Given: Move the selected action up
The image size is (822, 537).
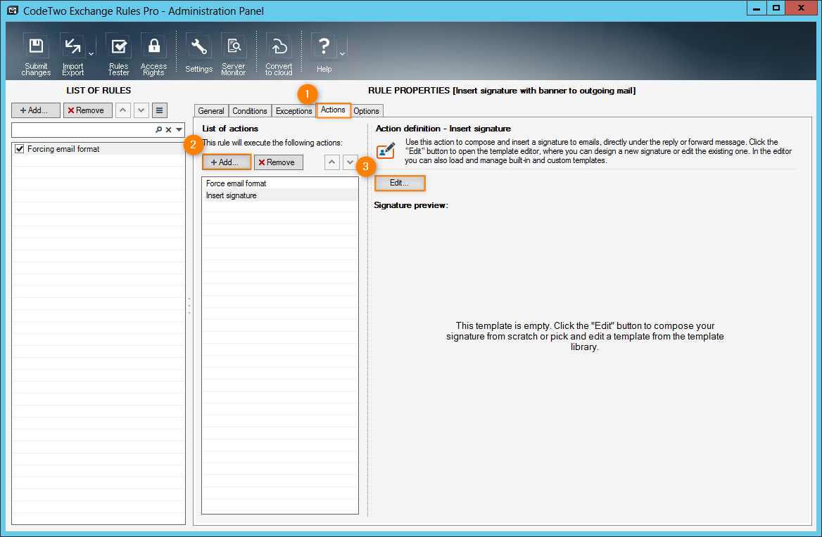Looking at the screenshot, I should pos(332,162).
